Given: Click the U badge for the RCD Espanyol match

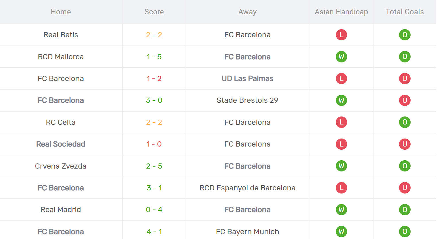Looking at the screenshot, I should [405, 188].
